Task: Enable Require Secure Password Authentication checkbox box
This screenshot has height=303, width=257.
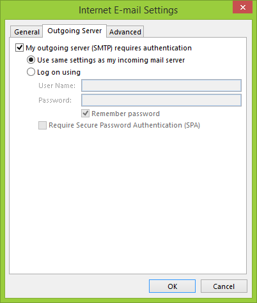Action: click(x=42, y=125)
